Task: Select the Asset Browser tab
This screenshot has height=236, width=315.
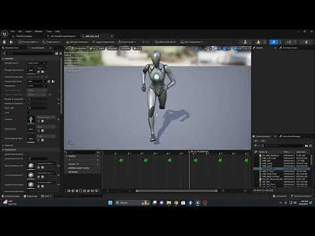Action: (263, 136)
